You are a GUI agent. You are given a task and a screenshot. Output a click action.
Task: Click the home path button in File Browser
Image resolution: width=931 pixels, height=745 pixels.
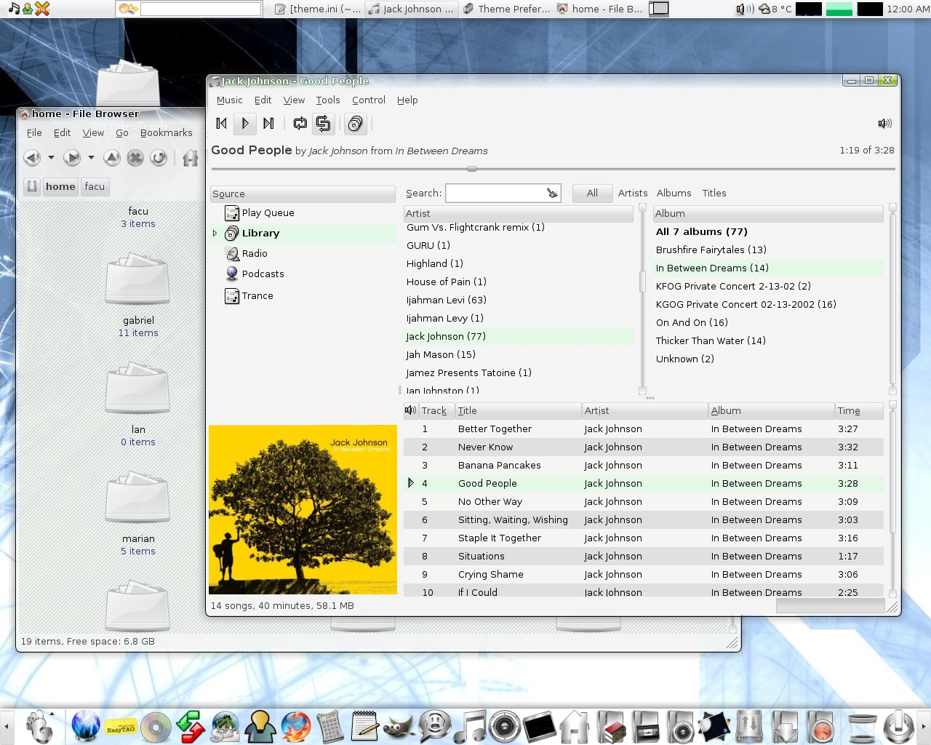click(x=60, y=187)
